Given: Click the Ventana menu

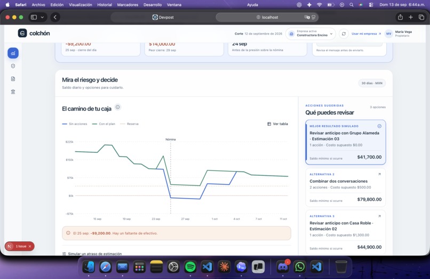Looking at the screenshot, I should 174,5.
